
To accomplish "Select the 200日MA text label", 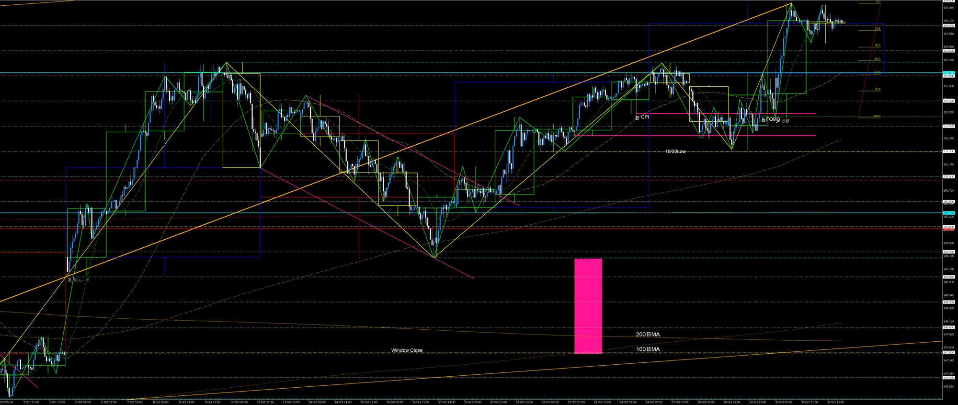I will (x=648, y=335).
